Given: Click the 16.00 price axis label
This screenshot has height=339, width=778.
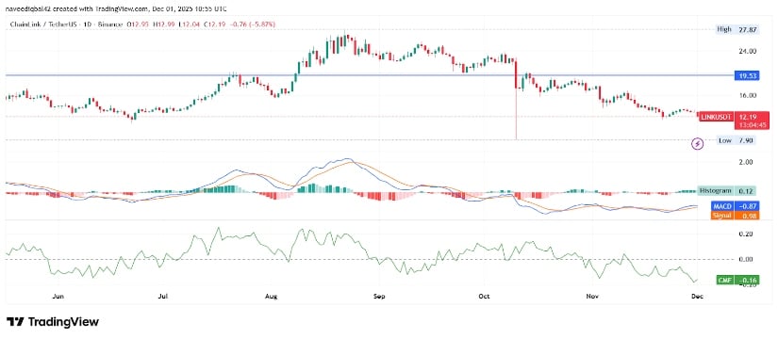Looking at the screenshot, I should click(747, 95).
